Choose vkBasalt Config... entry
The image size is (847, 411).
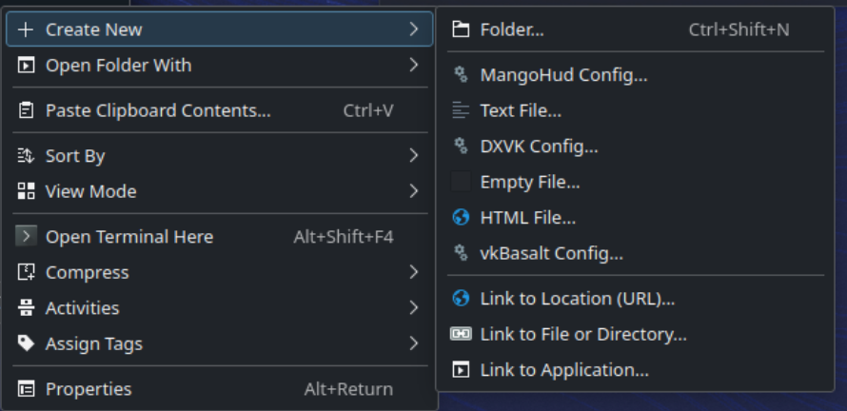tap(551, 254)
